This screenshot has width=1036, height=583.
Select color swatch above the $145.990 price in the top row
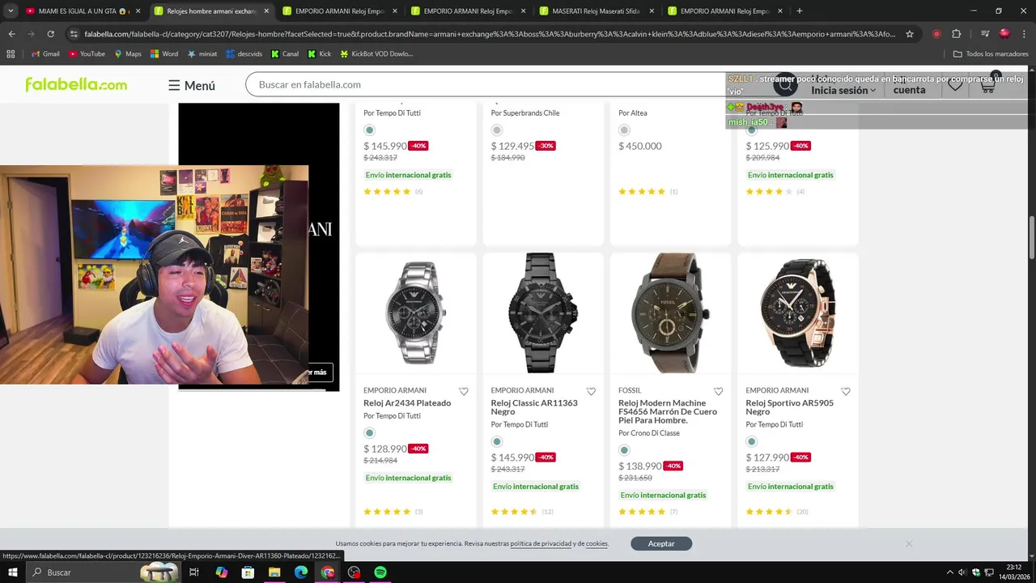click(x=369, y=130)
